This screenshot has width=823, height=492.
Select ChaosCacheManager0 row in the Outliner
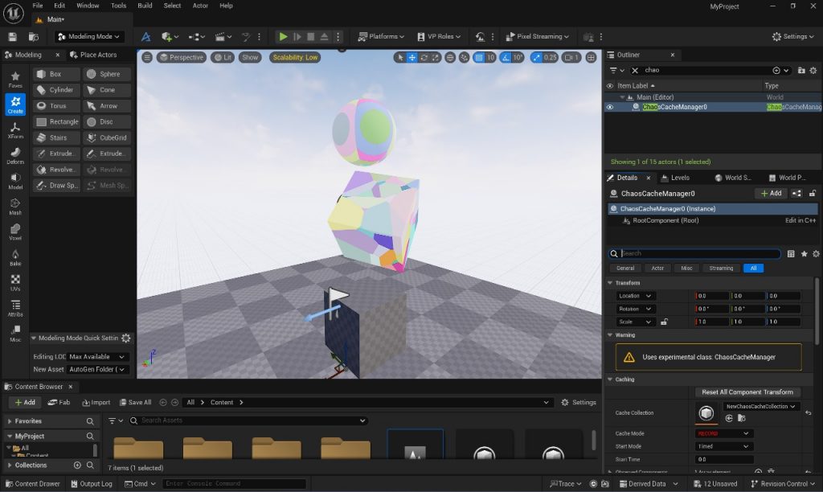coord(713,107)
